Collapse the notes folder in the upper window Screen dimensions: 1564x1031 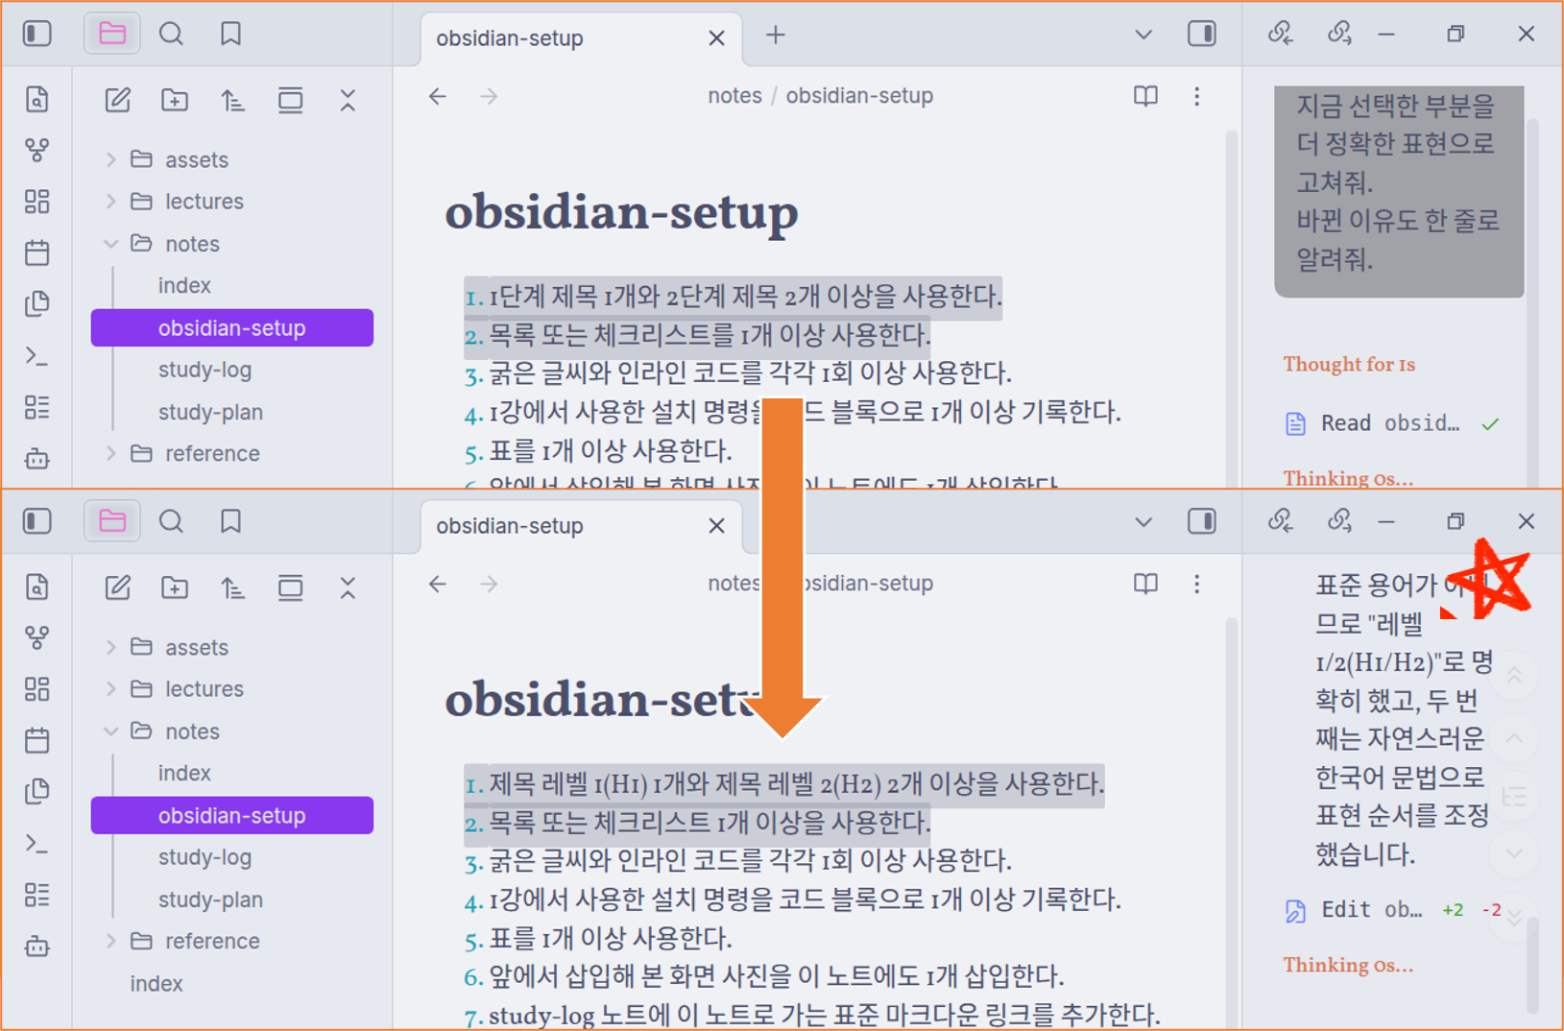point(110,244)
